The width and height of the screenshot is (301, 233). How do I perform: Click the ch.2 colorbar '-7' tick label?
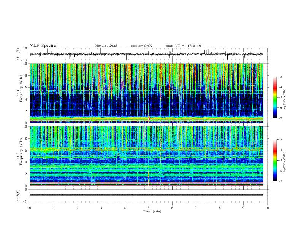coord(280,181)
